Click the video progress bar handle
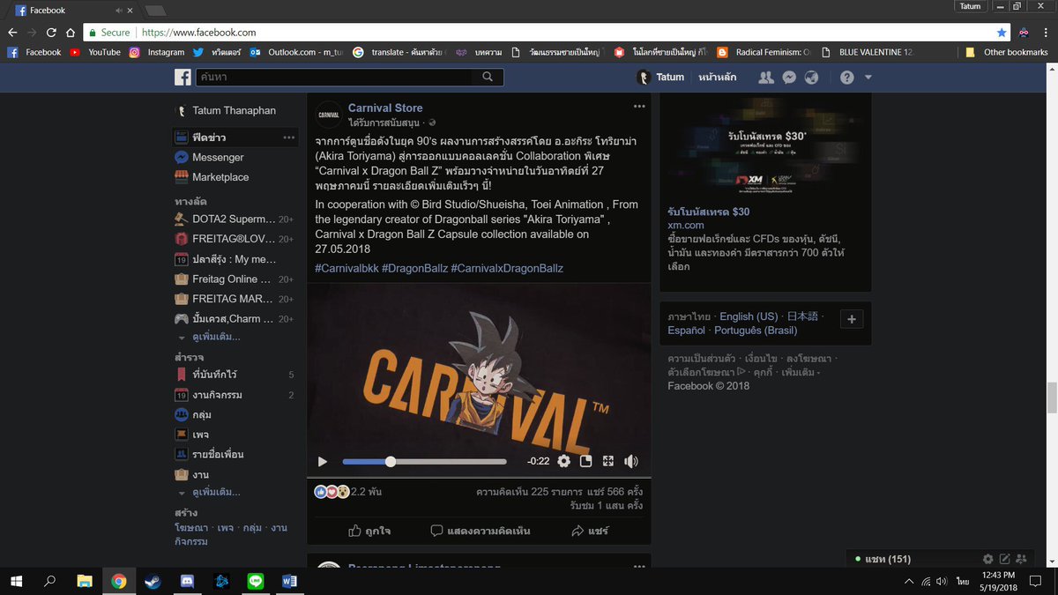Image resolution: width=1058 pixels, height=595 pixels. (x=391, y=461)
